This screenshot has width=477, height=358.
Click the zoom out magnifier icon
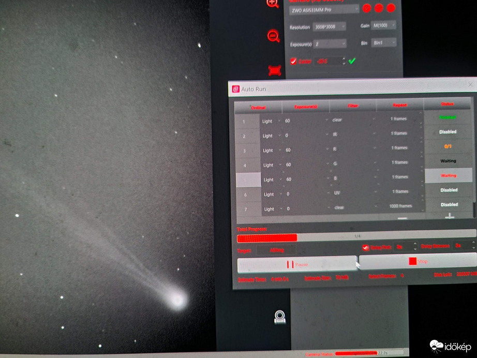273,36
